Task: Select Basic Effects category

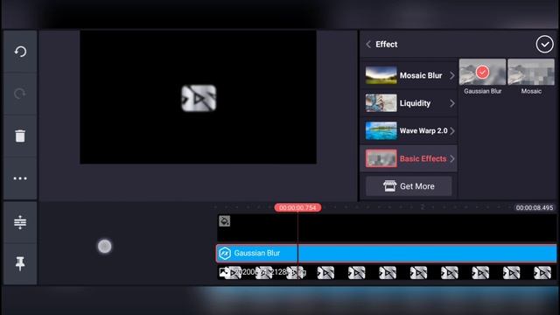Action: 409,158
